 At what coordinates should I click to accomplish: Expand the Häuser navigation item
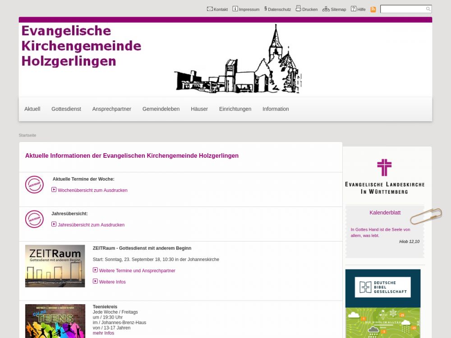point(199,109)
